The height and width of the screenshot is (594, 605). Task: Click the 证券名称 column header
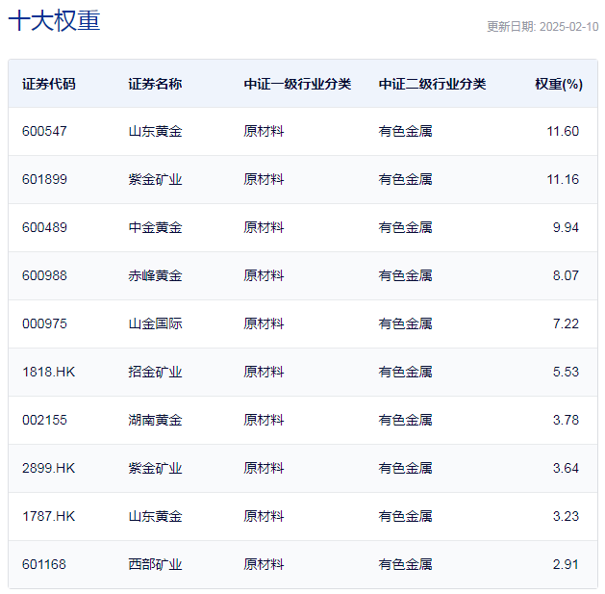point(155,84)
